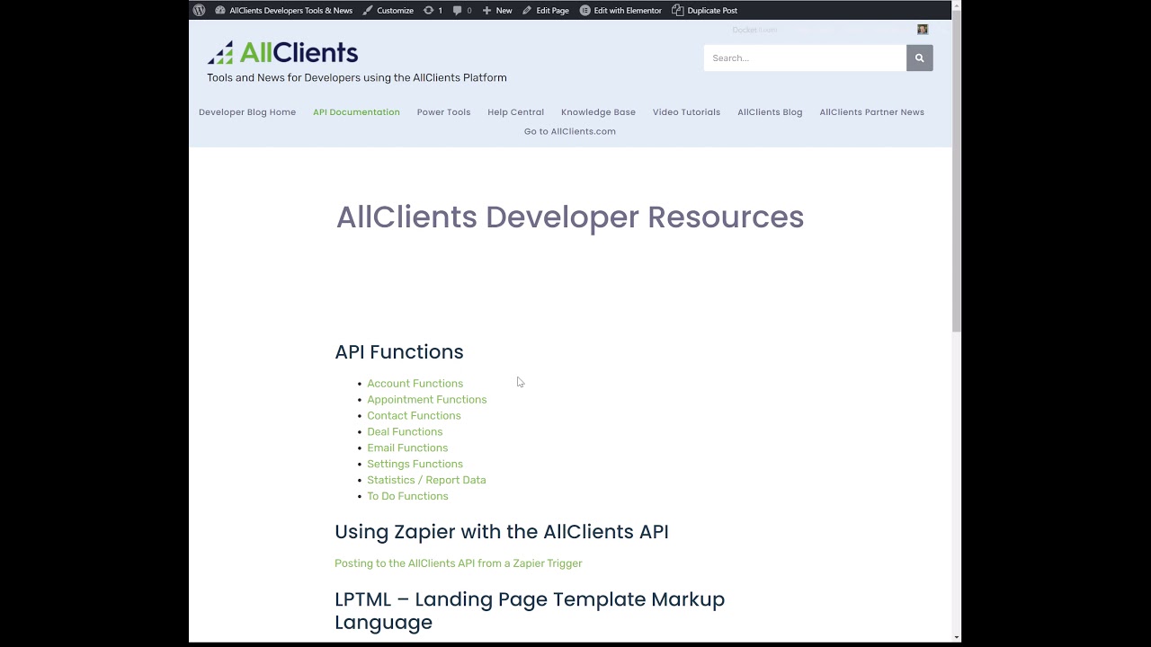Open the WordPress logo menu
The image size is (1151, 647).
(199, 10)
